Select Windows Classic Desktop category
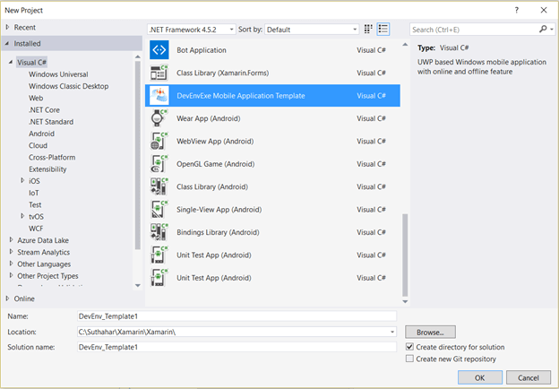559x389 pixels. click(x=68, y=86)
